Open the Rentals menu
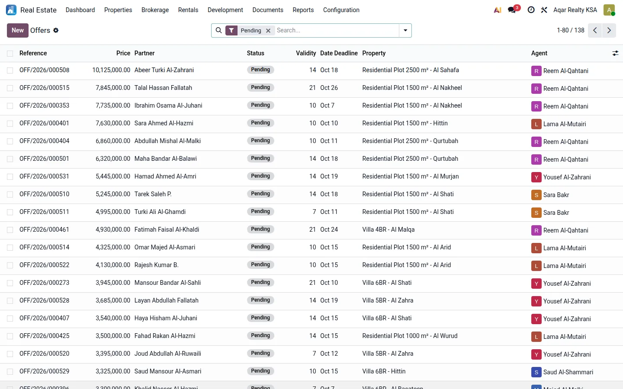Image resolution: width=623 pixels, height=389 pixels. pyautogui.click(x=188, y=10)
